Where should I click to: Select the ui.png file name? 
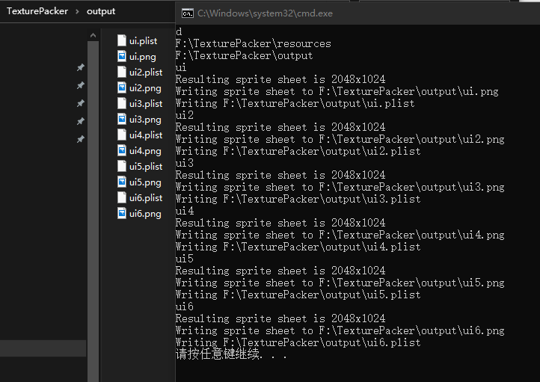click(x=143, y=57)
